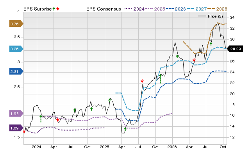Viewport: 250px width, 149px height.
Task: Click the red surprise arrow near April 2026
Action: [194, 60]
